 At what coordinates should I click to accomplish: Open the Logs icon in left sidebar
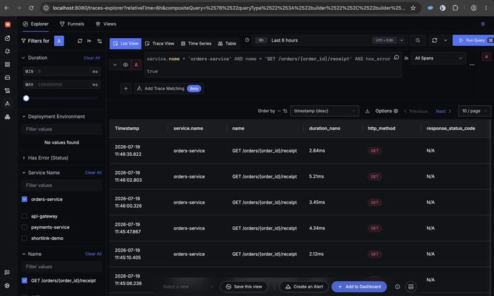[7, 91]
